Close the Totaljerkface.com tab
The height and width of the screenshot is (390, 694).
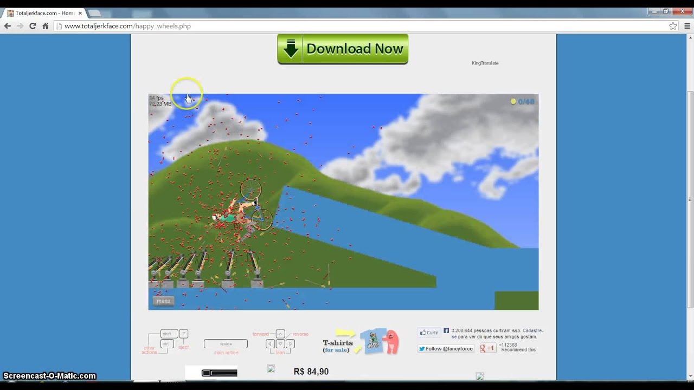click(79, 13)
